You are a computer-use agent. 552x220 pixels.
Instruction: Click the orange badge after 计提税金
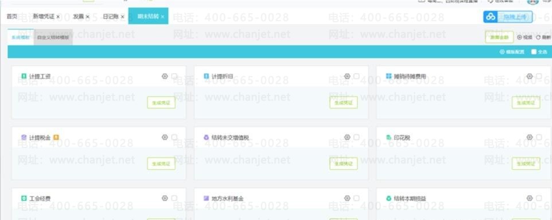pyautogui.click(x=56, y=137)
